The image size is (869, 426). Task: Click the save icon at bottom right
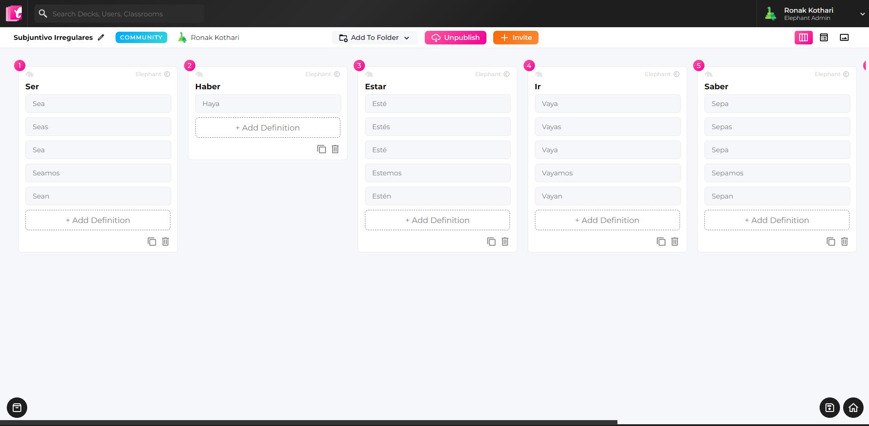pyautogui.click(x=829, y=407)
